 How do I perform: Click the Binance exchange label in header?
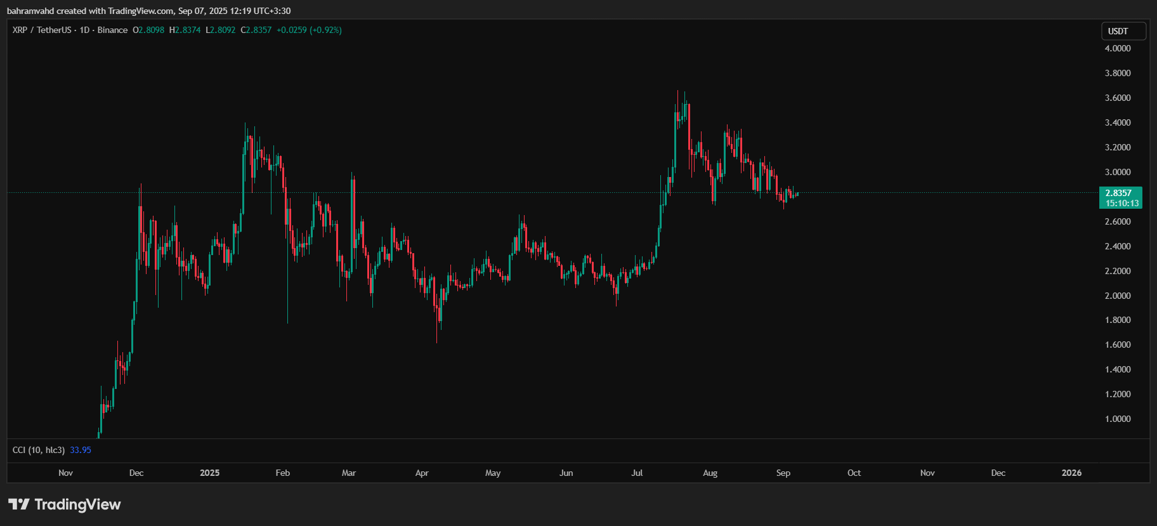click(x=112, y=30)
